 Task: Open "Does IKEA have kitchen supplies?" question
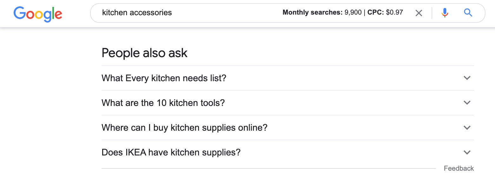(x=171, y=152)
